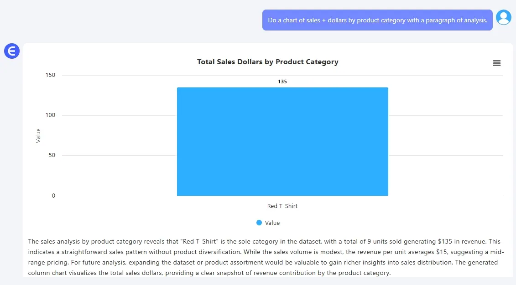Toggle the Value series legend dot
This screenshot has height=285, width=516.
[259, 223]
